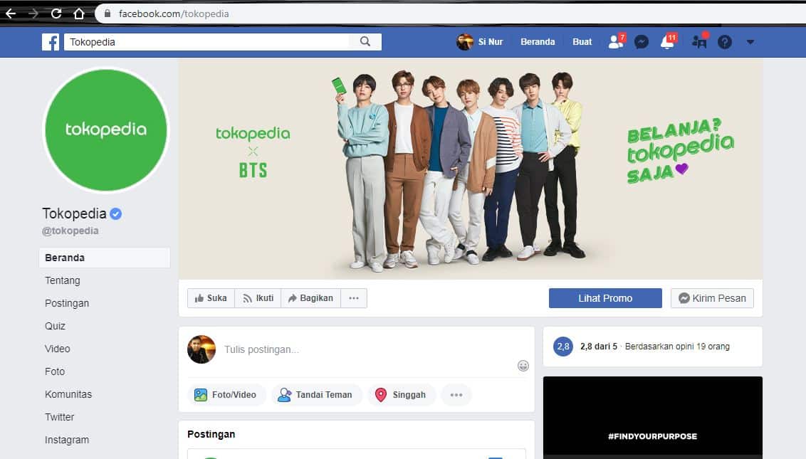This screenshot has width=806, height=459.
Task: Open Twitter in the sidebar
Action: (60, 417)
